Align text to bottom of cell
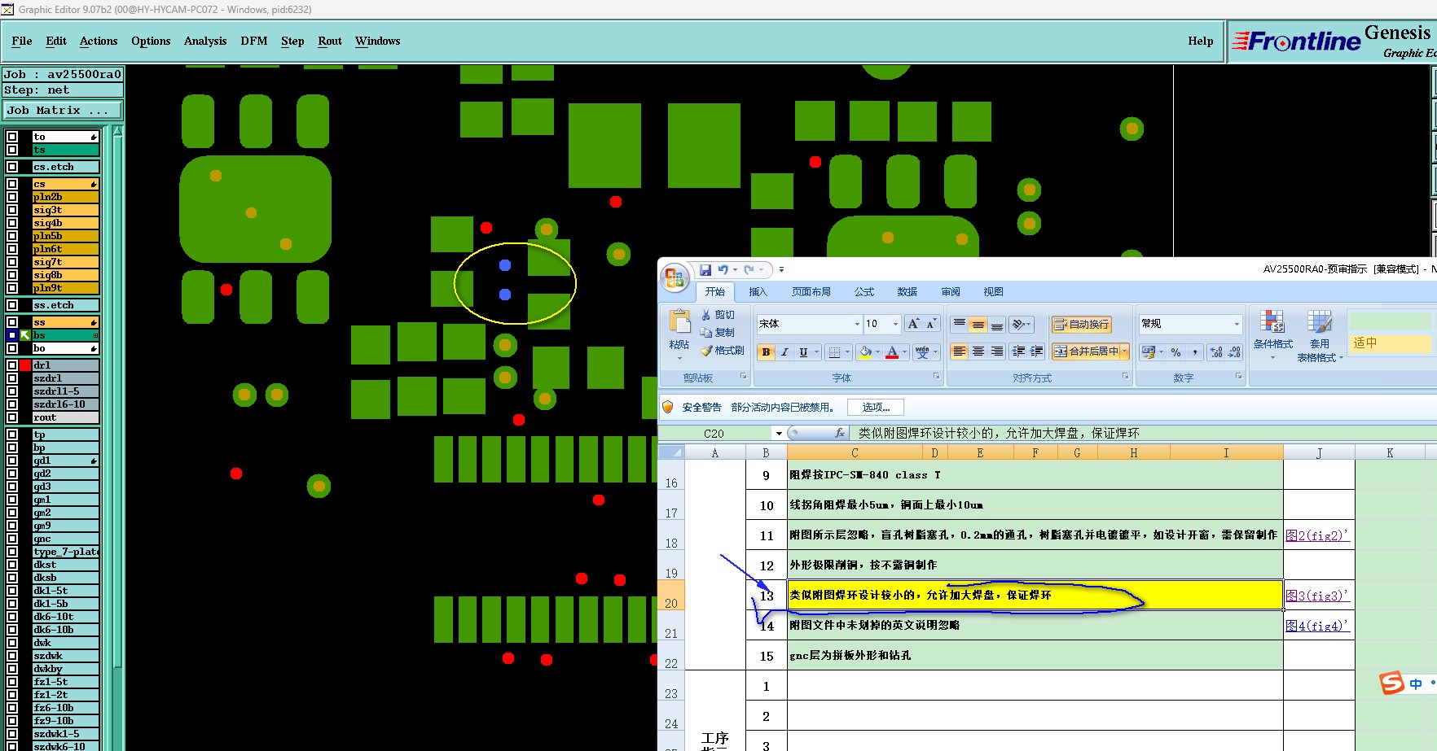This screenshot has width=1437, height=751. pyautogui.click(x=997, y=324)
